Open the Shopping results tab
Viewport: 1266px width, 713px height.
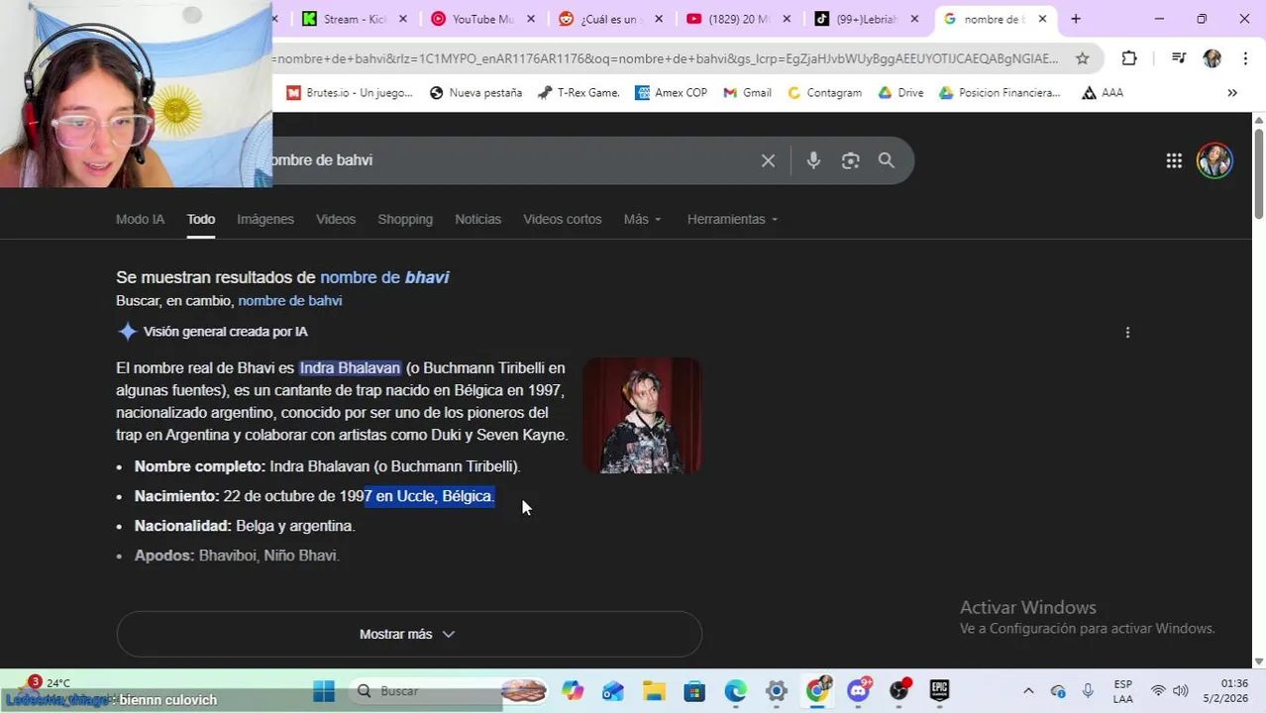(x=405, y=219)
